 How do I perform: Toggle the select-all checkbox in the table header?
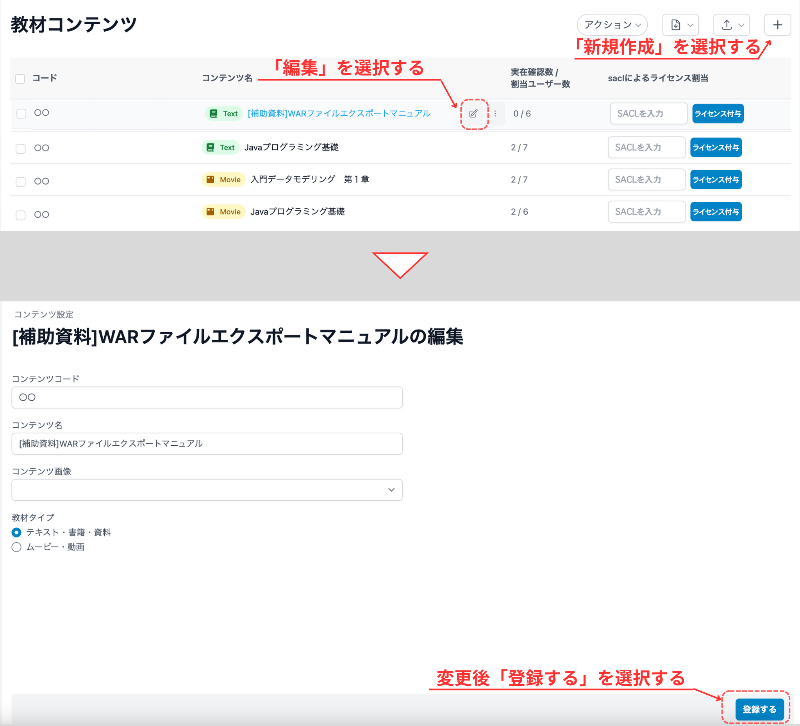point(20,79)
